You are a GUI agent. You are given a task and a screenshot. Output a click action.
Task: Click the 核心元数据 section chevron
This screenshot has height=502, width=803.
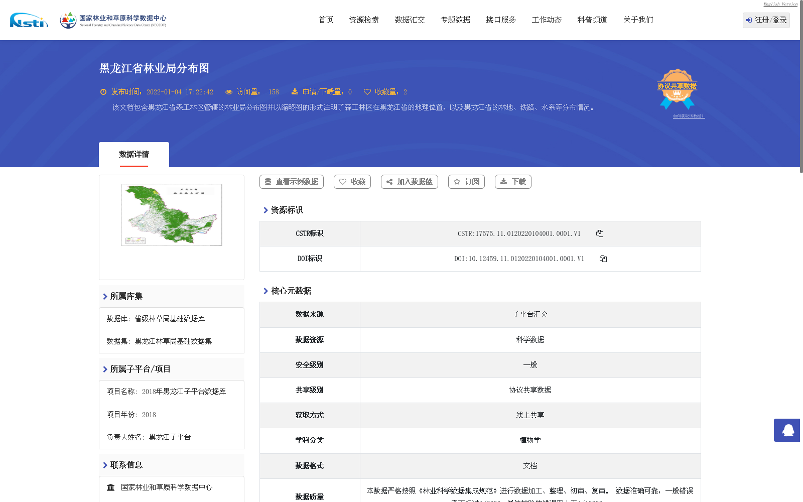click(x=265, y=291)
